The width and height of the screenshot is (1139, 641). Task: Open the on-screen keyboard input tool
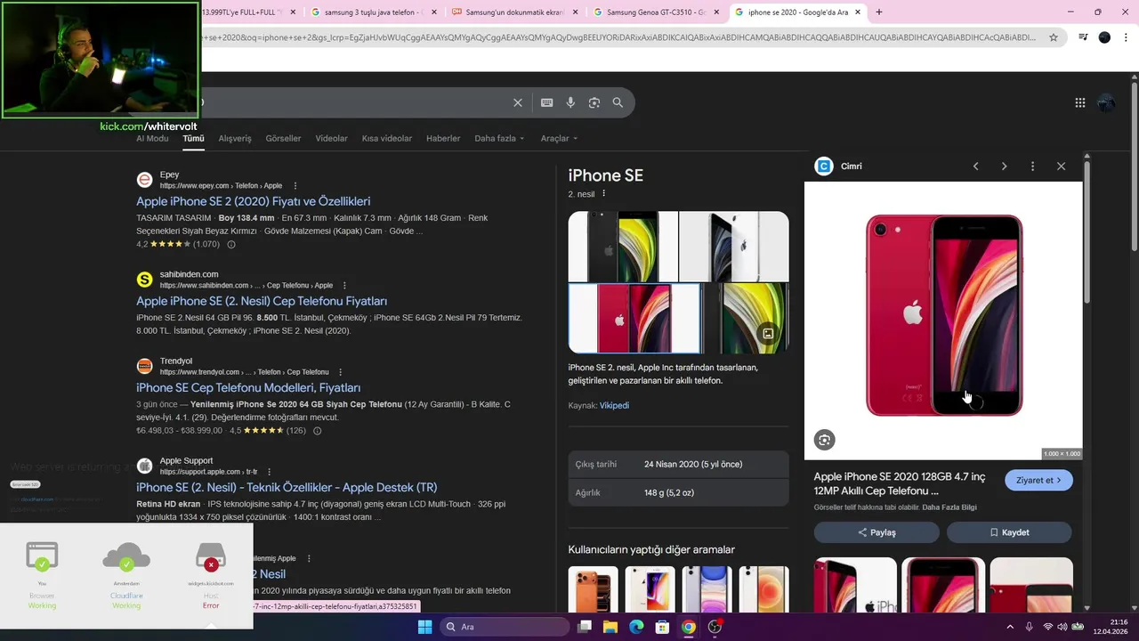click(547, 102)
